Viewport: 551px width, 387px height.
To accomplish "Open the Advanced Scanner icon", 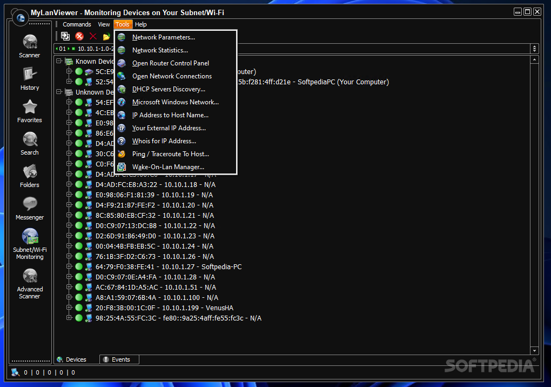I will 30,276.
